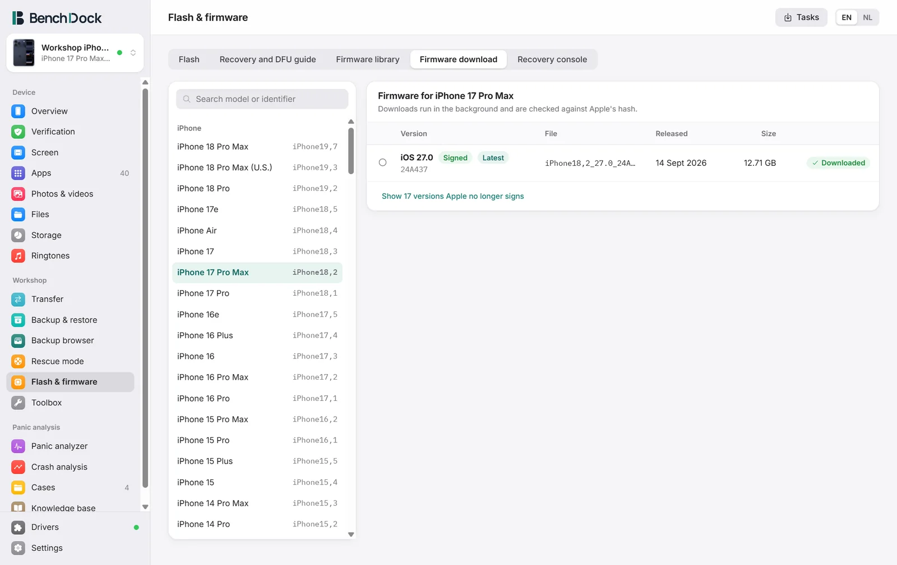Click the 14 Sept 2026 release date
897x565 pixels.
[681, 163]
